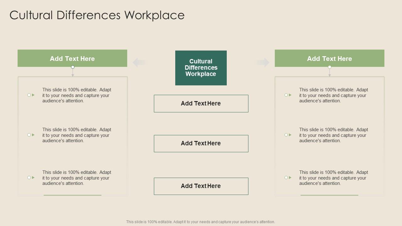This screenshot has width=402, height=226.
Task: Click the circle bullet beside right top paragraph
Action: tap(286, 95)
